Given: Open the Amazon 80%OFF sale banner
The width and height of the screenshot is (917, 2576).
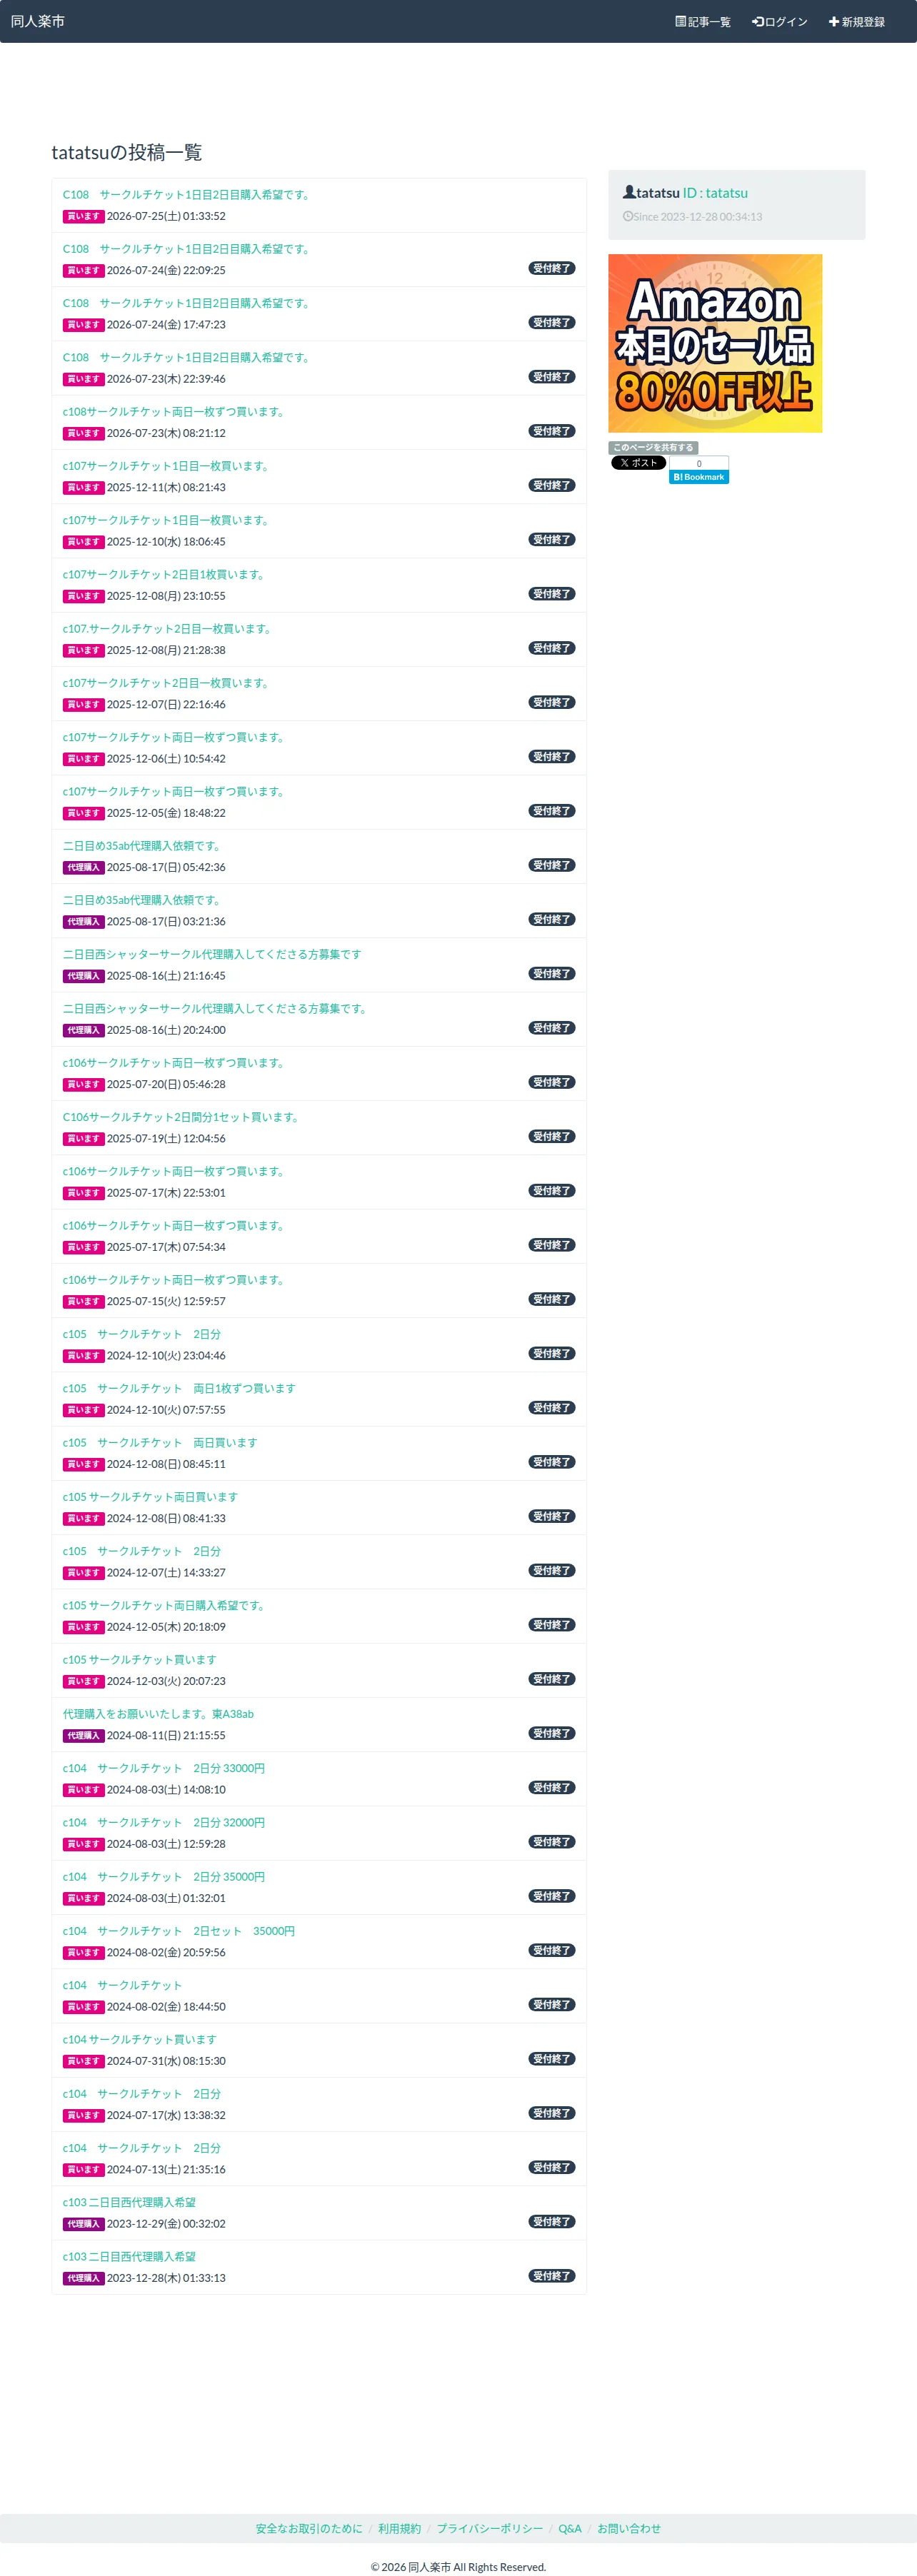Looking at the screenshot, I should pyautogui.click(x=715, y=343).
